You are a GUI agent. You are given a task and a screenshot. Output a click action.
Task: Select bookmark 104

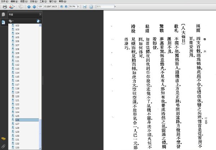pos(17,34)
